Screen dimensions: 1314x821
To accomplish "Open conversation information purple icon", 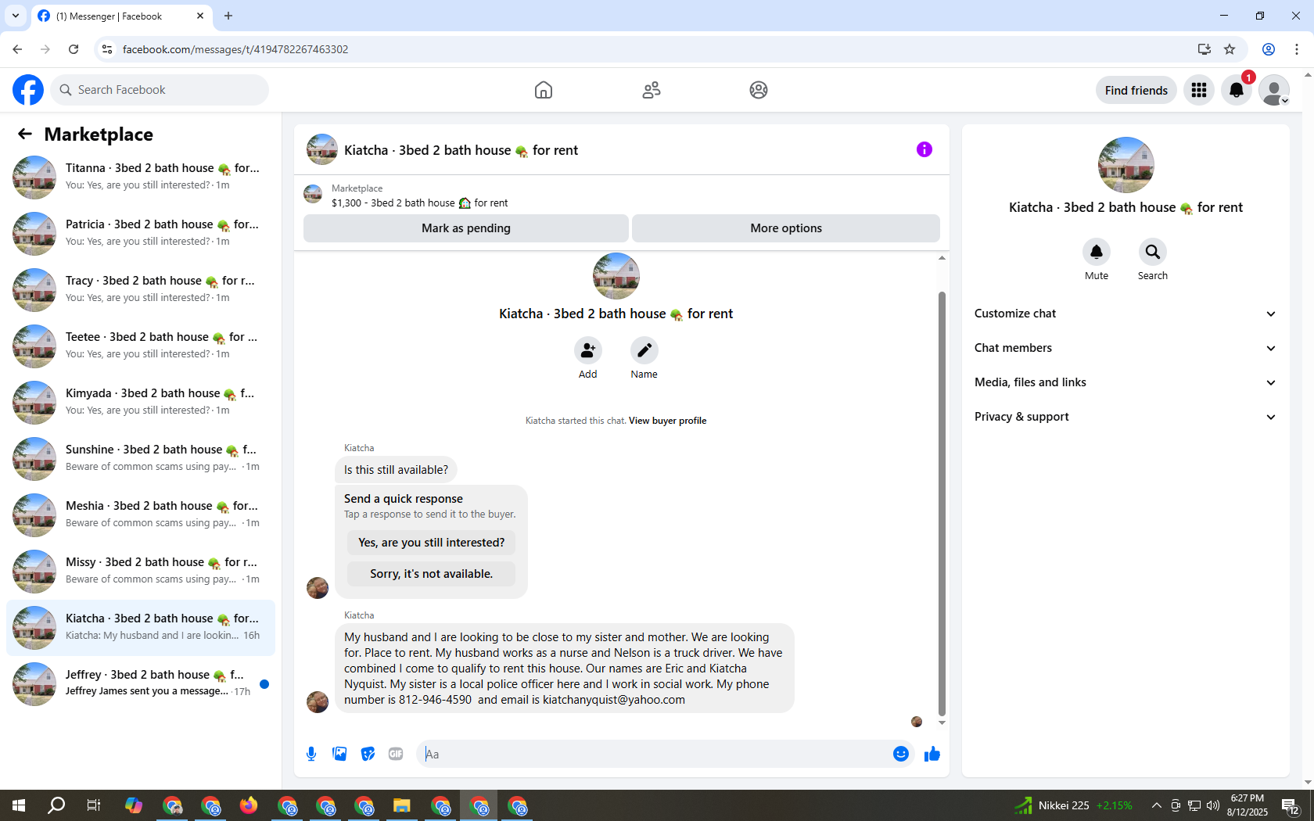I will (x=924, y=149).
